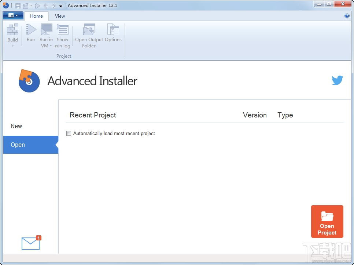This screenshot has width=354, height=265.
Task: Enable automatically load most recent project
Action: pos(69,133)
